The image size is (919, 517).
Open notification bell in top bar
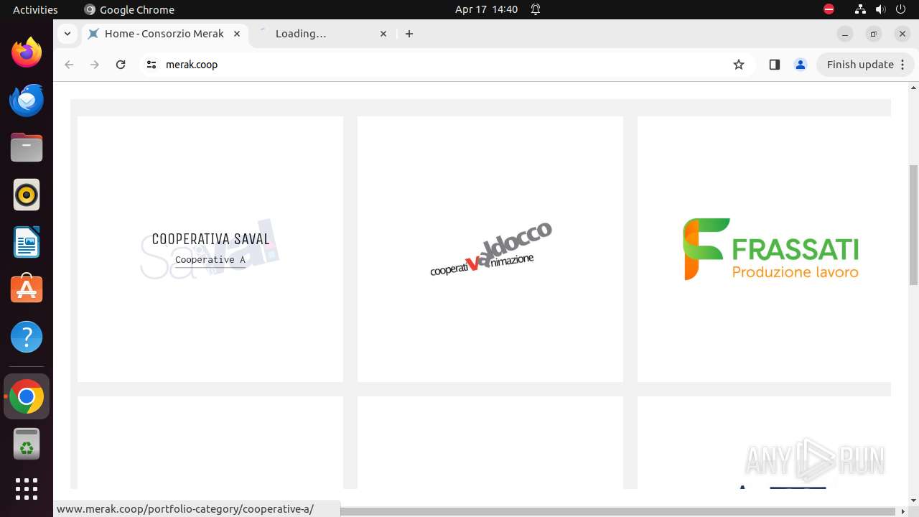pos(535,9)
